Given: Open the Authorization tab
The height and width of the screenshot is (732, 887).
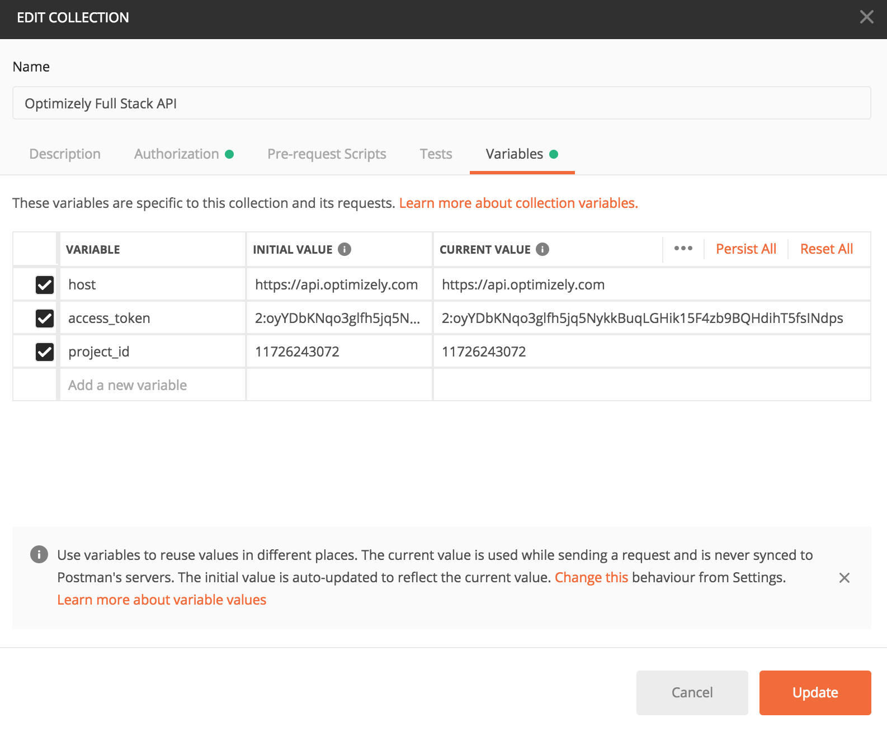Looking at the screenshot, I should (183, 154).
